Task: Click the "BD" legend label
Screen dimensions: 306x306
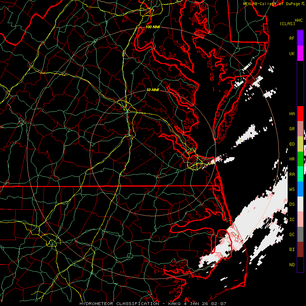Action: click(x=292, y=144)
